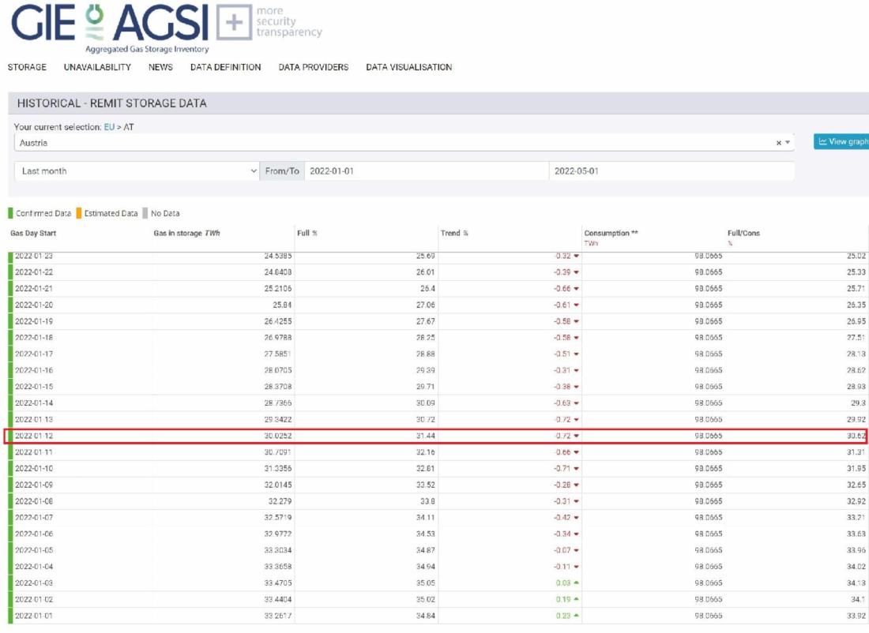Click the red down arrow in the 2022-01-16 row
Screen dimensions: 869x633
tap(577, 370)
